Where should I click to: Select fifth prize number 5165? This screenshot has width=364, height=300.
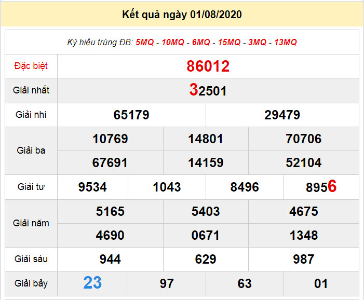[110, 211]
